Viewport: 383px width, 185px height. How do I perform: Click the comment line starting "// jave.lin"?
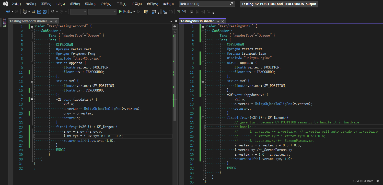[x=297, y=122]
